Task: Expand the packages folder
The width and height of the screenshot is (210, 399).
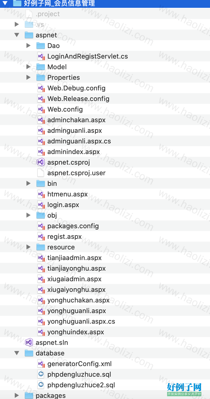Action: tap(17, 395)
